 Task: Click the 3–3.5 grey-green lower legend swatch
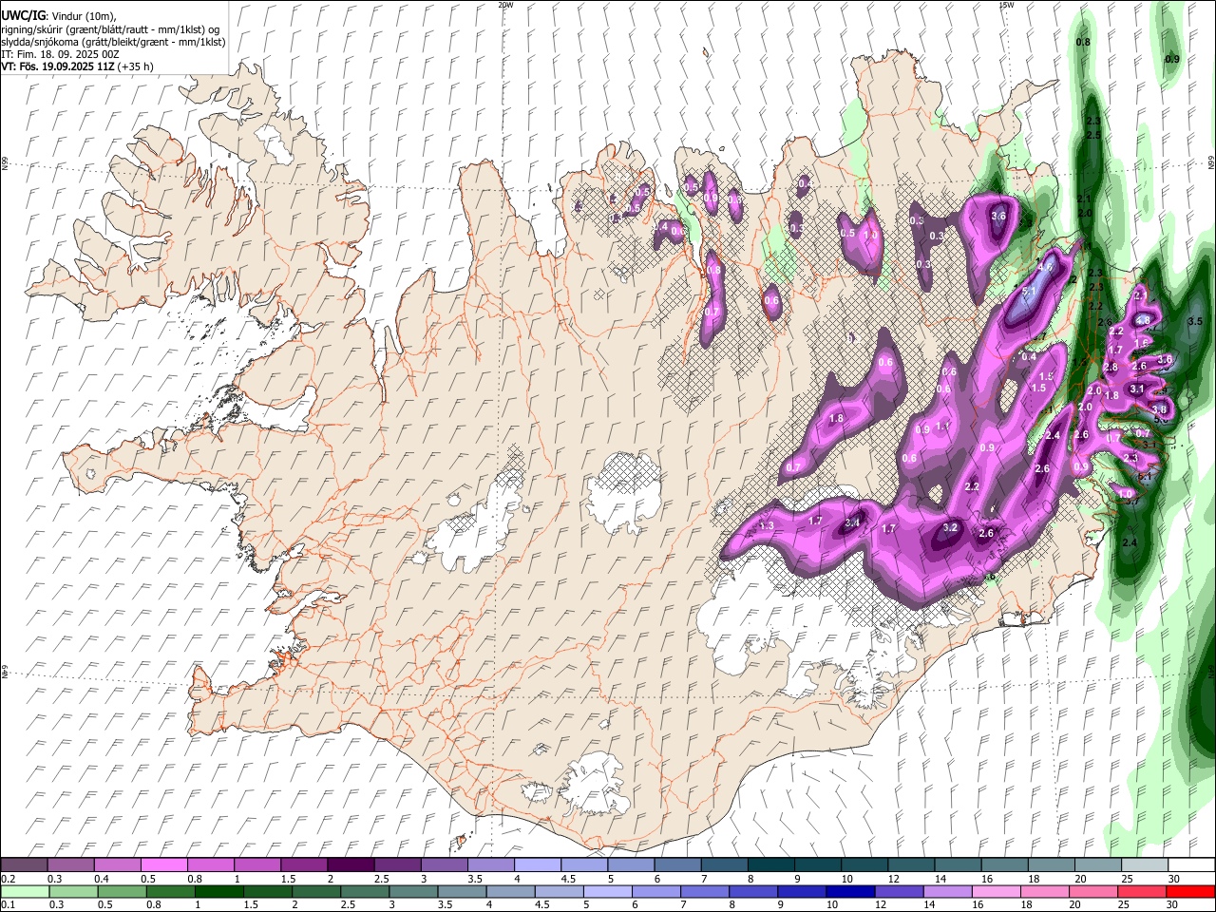(x=413, y=891)
